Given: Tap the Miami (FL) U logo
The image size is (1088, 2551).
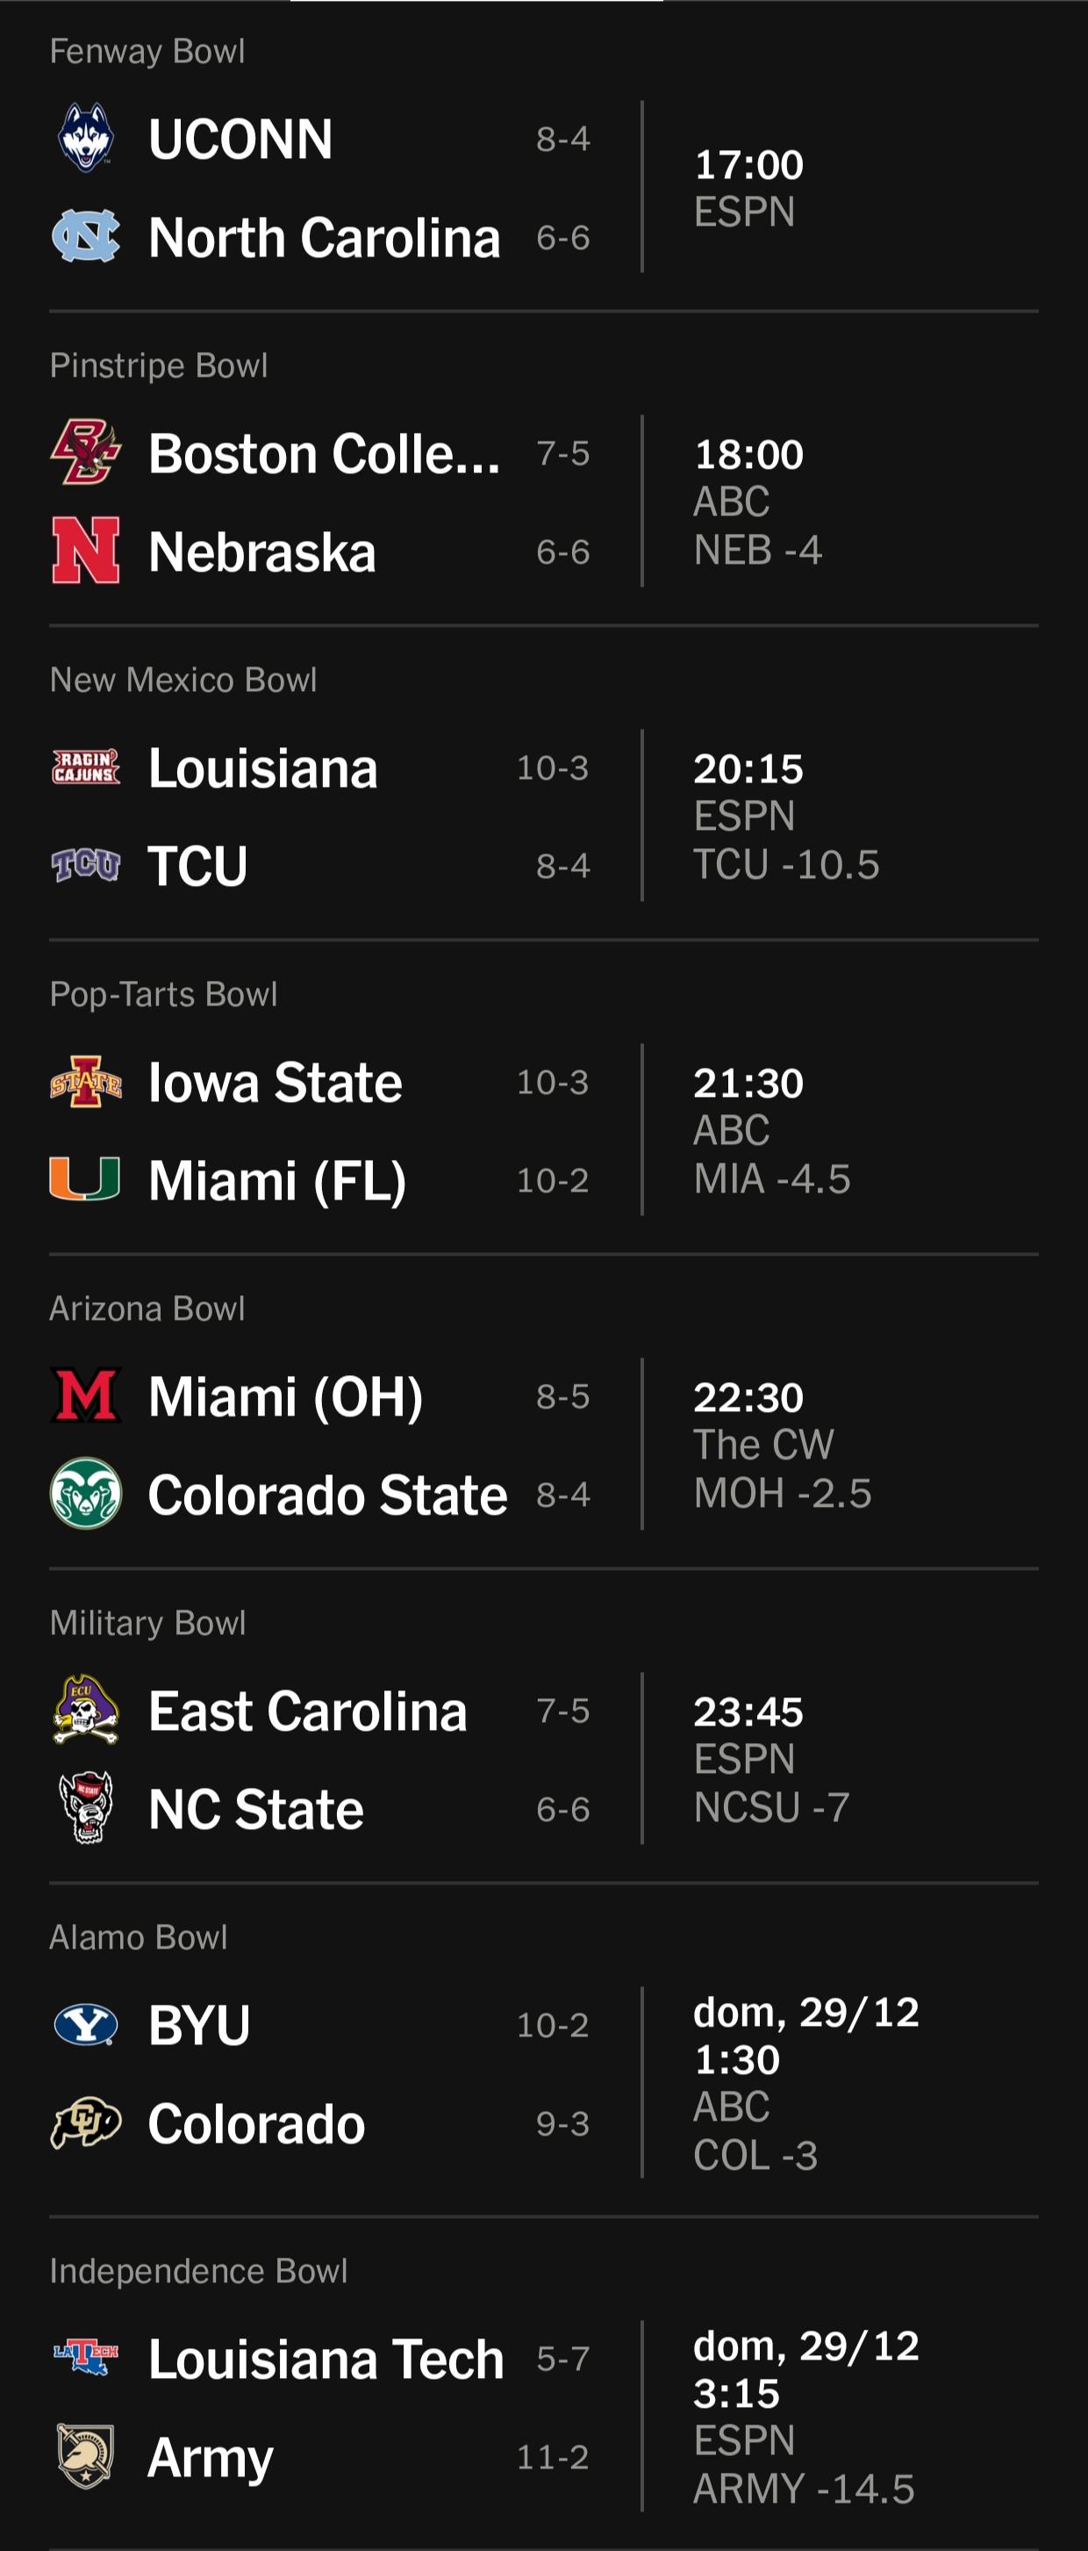Looking at the screenshot, I should click(x=86, y=1179).
